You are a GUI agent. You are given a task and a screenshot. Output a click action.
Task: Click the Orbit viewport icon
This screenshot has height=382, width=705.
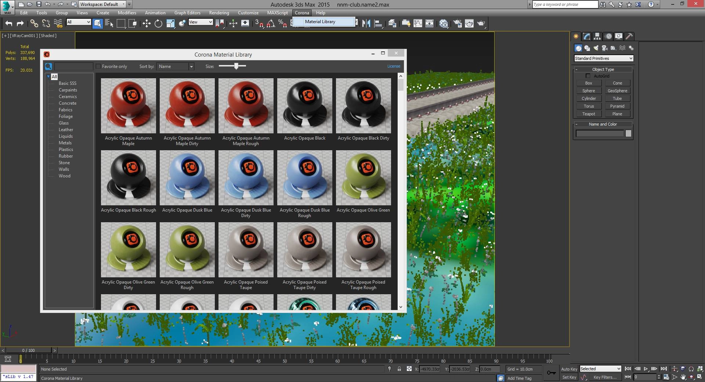[691, 377]
